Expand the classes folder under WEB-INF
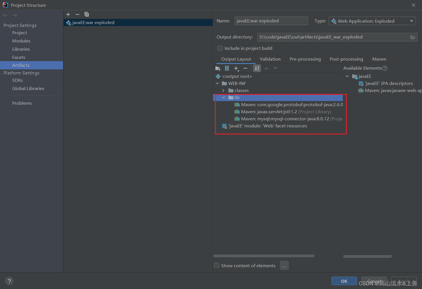This screenshot has width=422, height=289. [x=223, y=90]
